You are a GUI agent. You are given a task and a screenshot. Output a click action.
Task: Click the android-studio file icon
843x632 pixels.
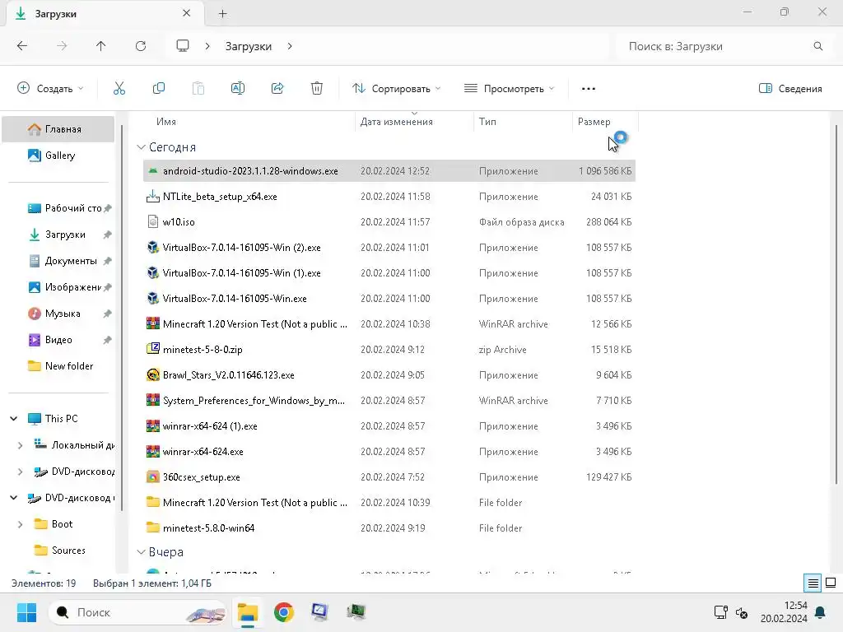152,171
